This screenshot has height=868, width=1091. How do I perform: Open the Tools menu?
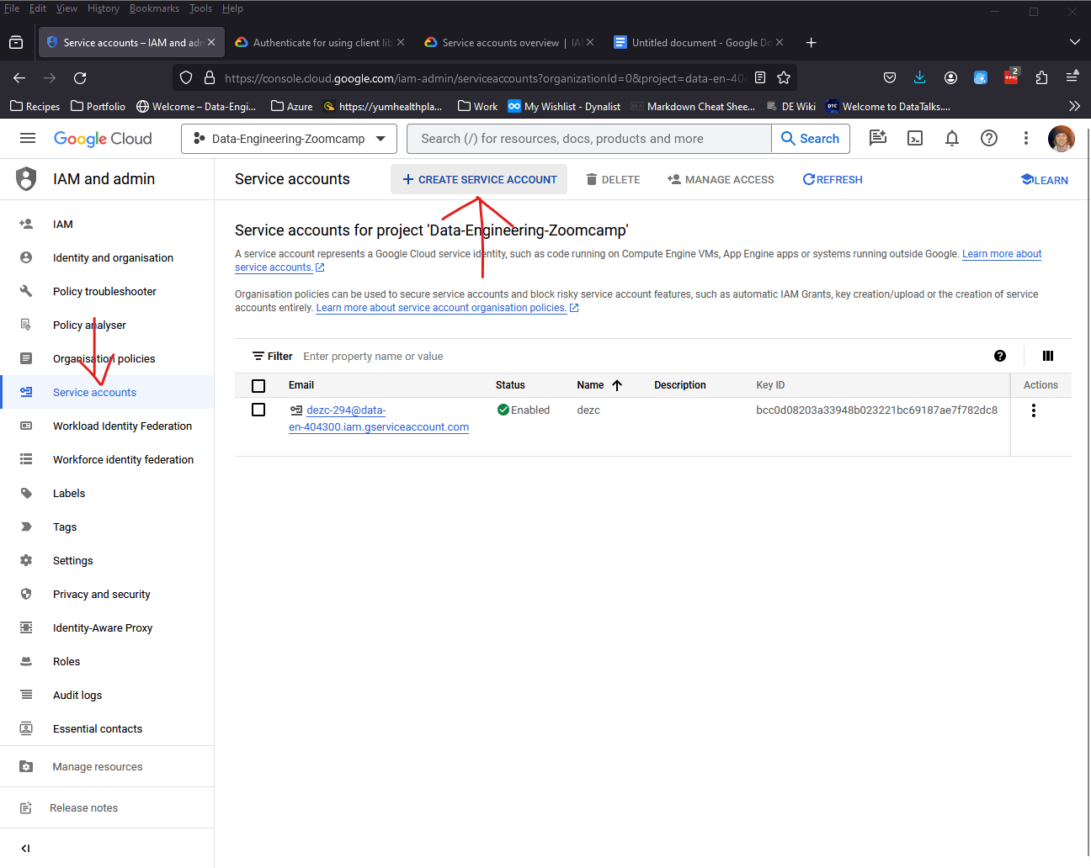[200, 8]
